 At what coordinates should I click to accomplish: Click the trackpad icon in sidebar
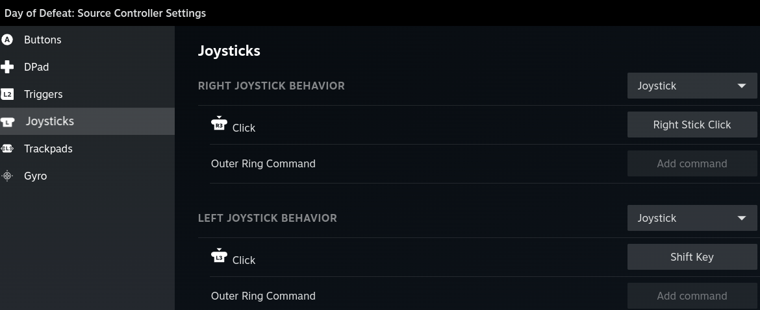(x=7, y=149)
